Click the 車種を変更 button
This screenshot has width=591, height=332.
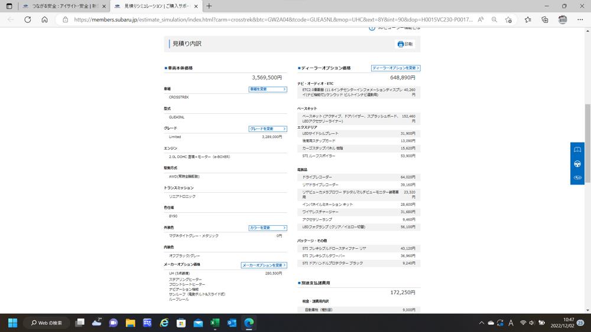point(268,89)
